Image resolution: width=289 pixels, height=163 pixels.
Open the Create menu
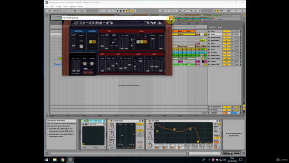tap(58, 6)
